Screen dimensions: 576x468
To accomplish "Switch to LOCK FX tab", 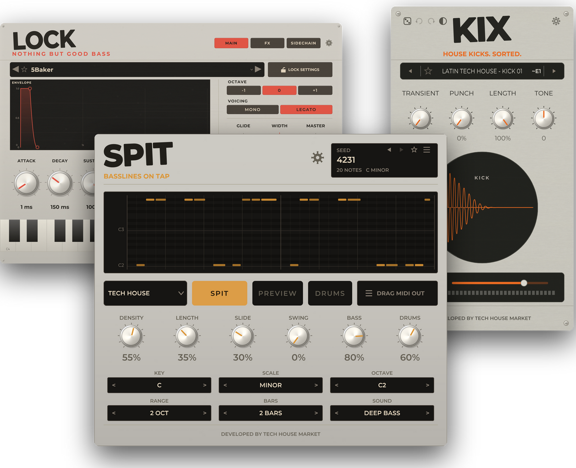I will click(x=267, y=43).
